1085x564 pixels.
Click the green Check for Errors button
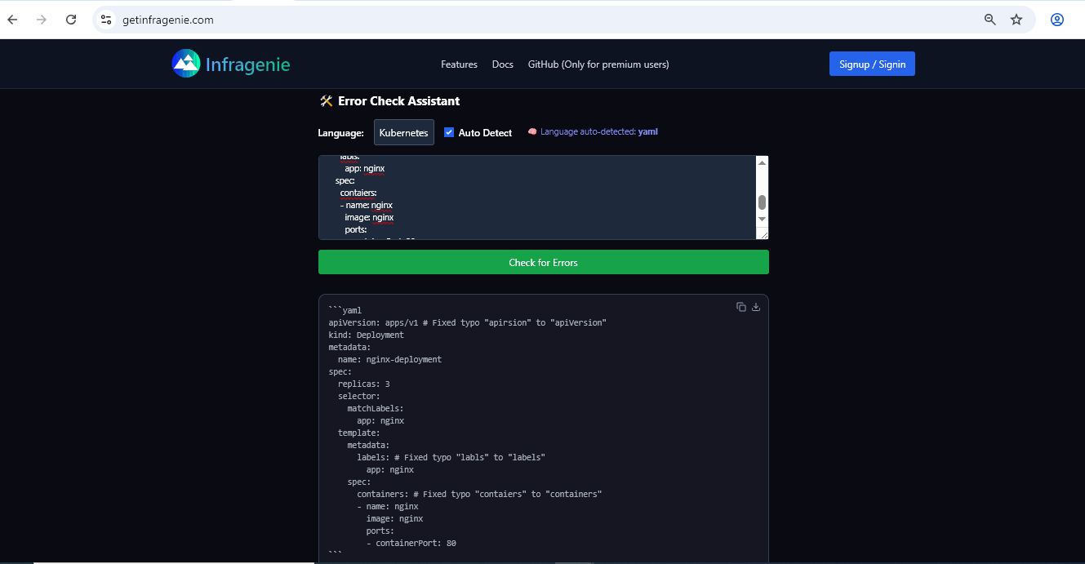click(x=544, y=262)
